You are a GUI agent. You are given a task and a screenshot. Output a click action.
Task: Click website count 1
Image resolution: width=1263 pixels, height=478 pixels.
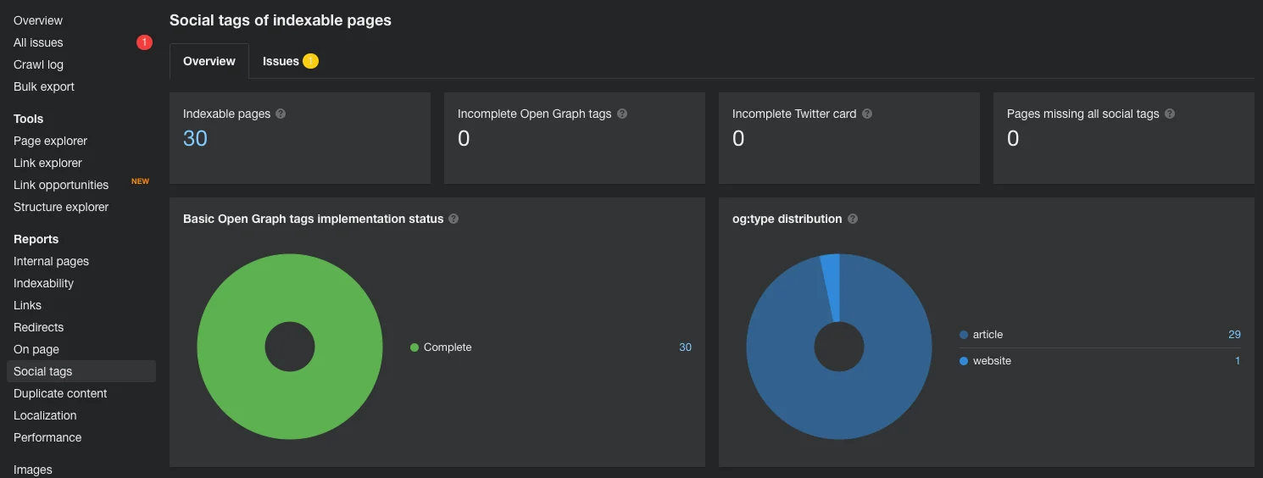(1238, 361)
